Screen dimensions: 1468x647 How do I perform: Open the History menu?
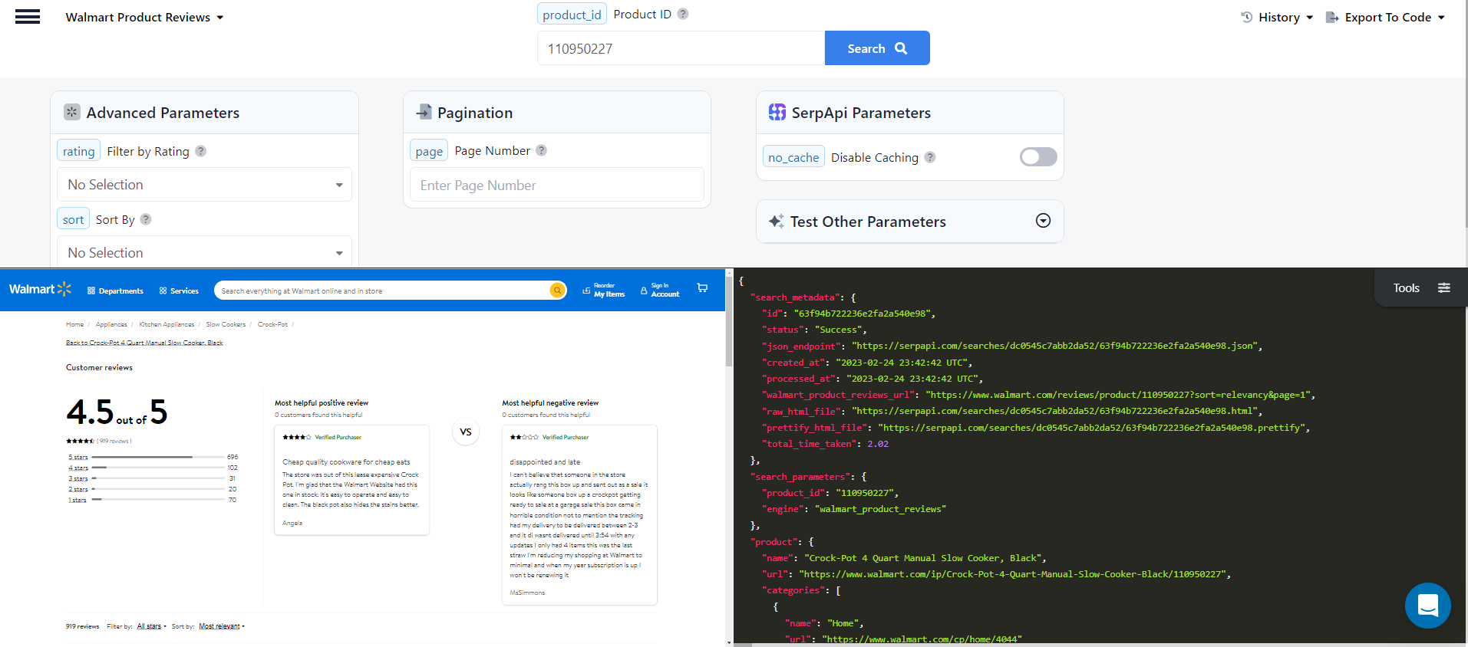coord(1277,17)
